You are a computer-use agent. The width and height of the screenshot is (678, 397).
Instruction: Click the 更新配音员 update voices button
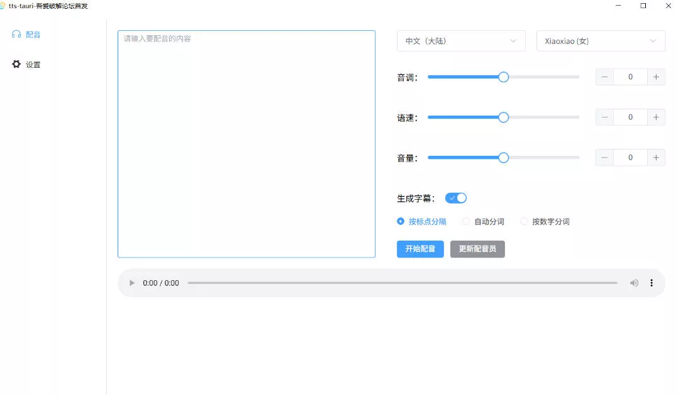(477, 249)
